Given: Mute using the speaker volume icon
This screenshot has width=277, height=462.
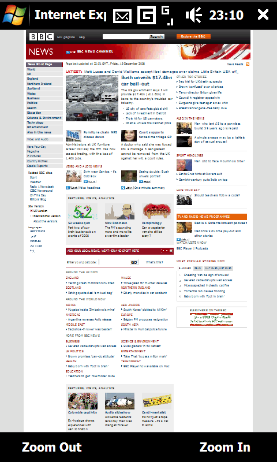Looking at the screenshot, I should pos(194,15).
